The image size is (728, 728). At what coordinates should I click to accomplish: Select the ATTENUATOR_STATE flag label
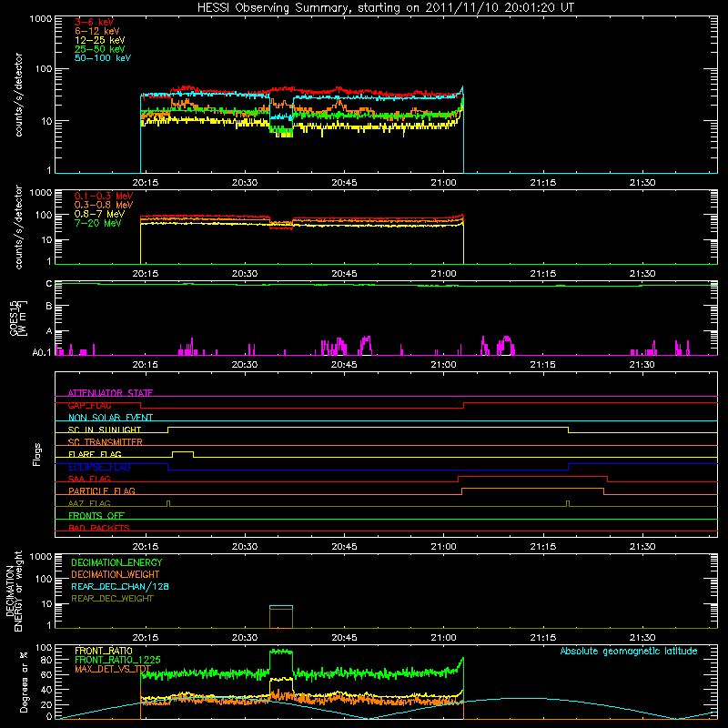(x=110, y=393)
